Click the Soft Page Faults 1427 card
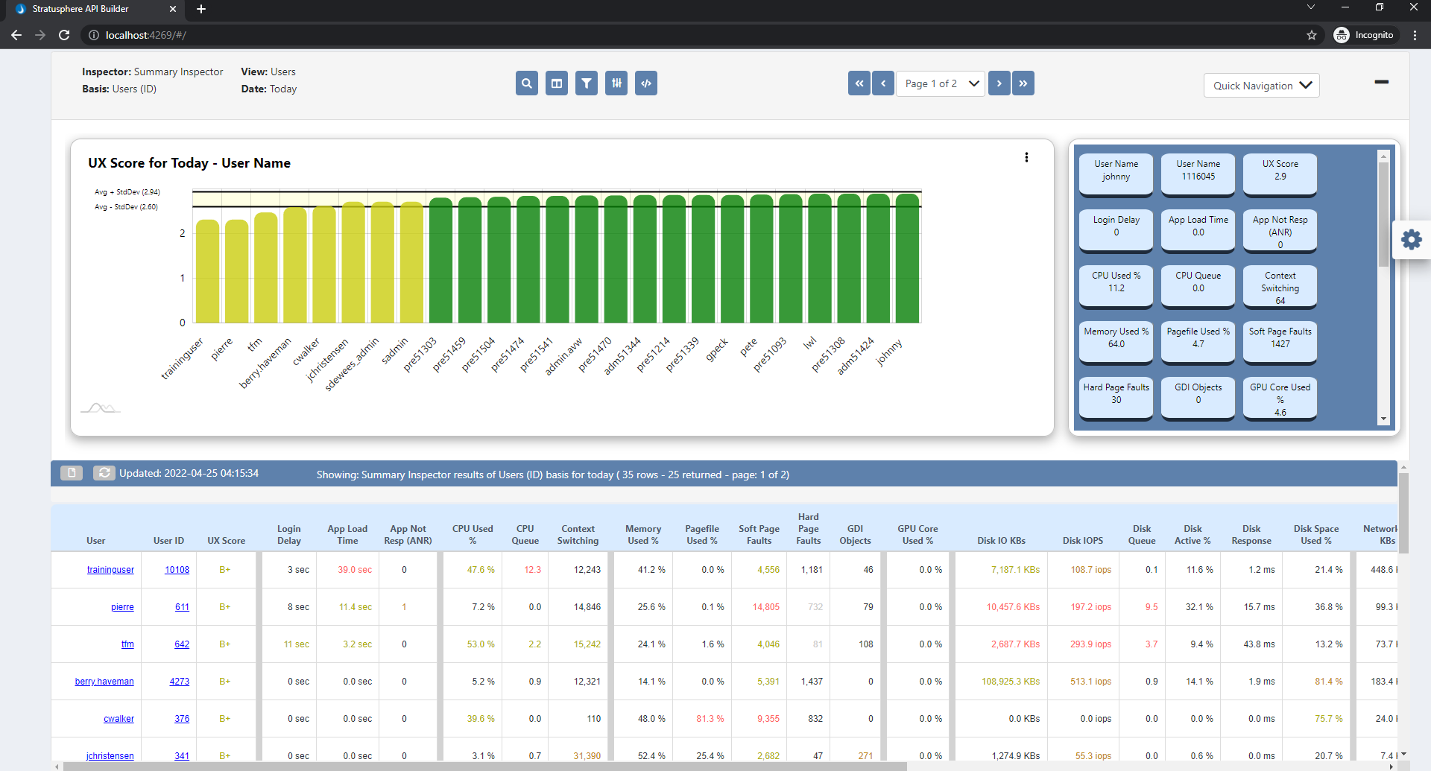This screenshot has height=771, width=1431. click(1280, 342)
